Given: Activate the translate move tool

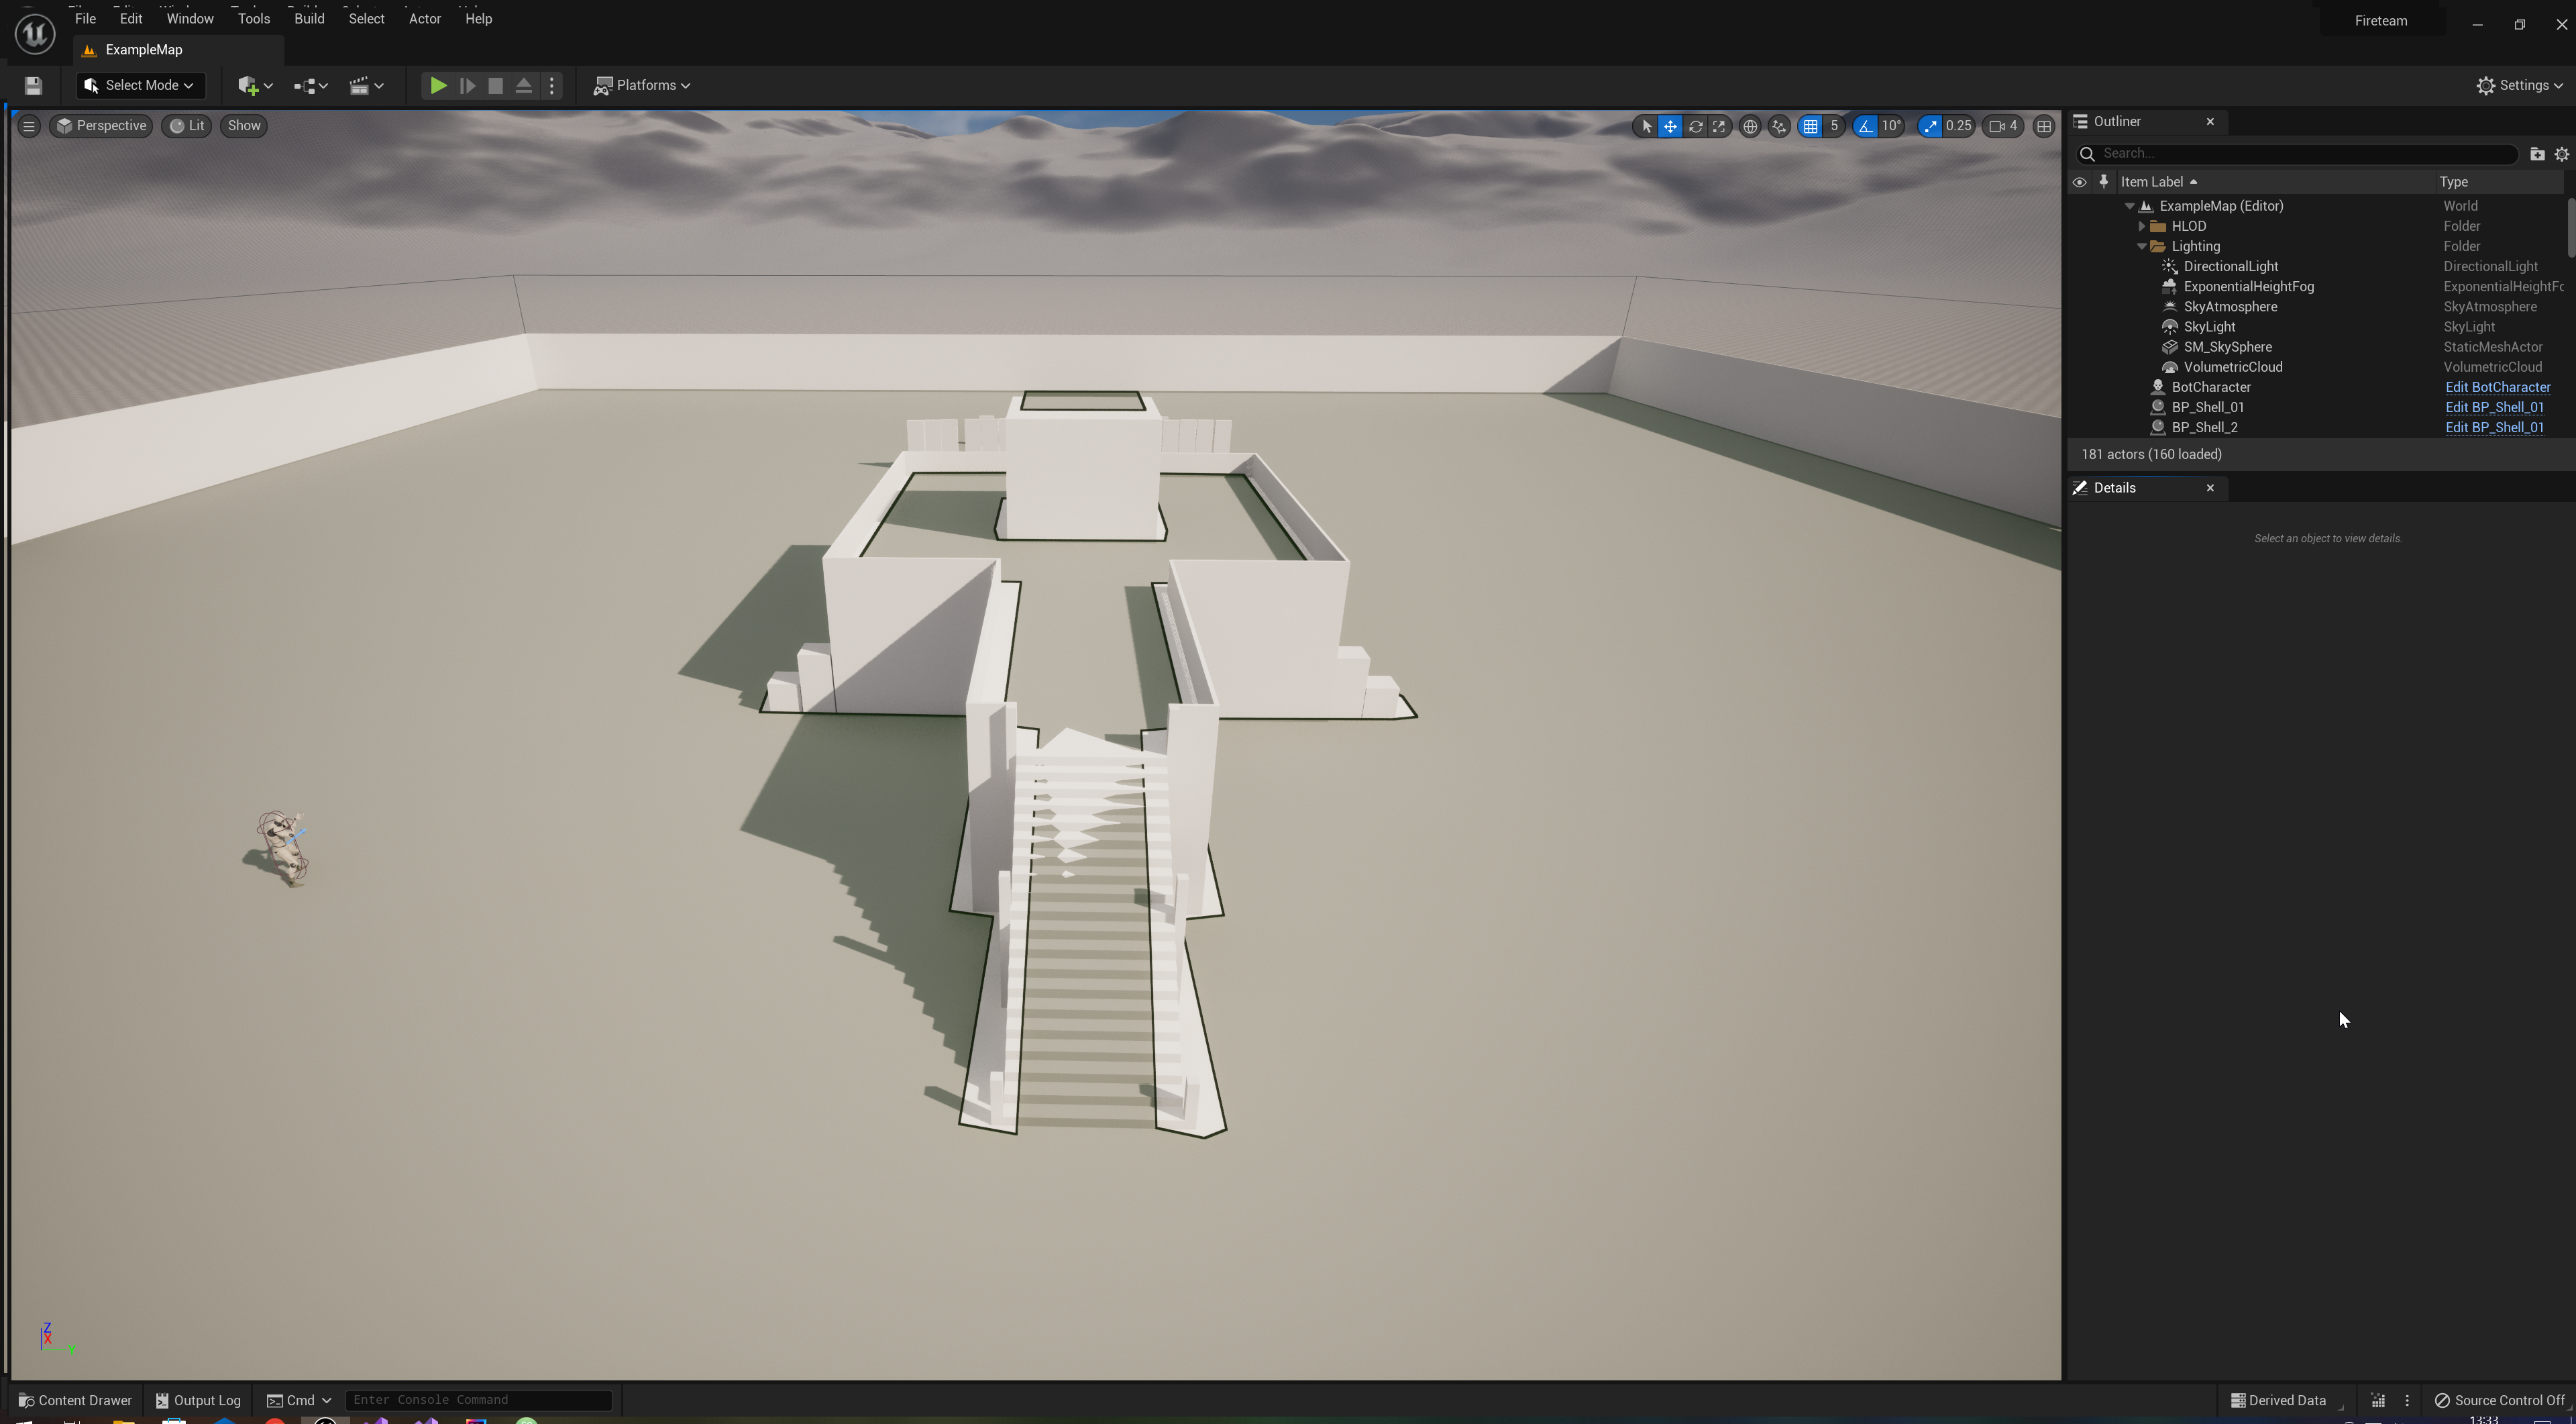Looking at the screenshot, I should pos(1670,126).
